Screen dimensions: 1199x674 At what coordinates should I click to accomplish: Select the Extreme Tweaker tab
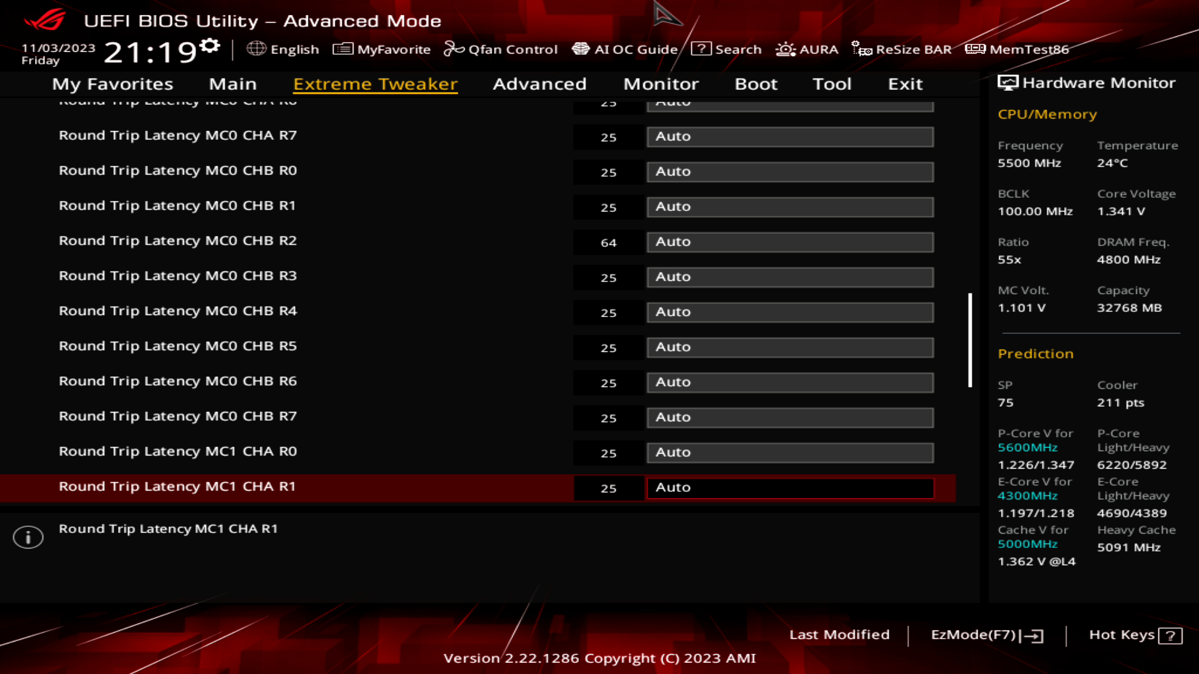coord(375,84)
